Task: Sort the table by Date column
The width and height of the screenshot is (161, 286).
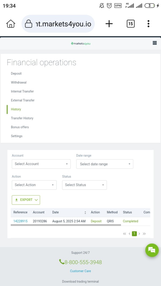Action: coord(85,213)
